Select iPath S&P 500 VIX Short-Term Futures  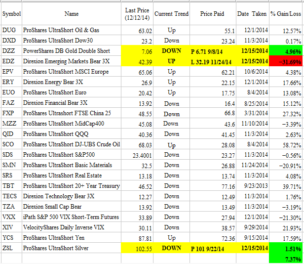click(x=71, y=217)
